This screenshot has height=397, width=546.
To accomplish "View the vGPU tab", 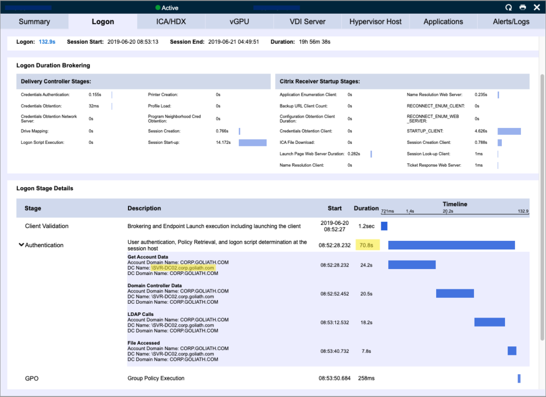I will (x=239, y=21).
